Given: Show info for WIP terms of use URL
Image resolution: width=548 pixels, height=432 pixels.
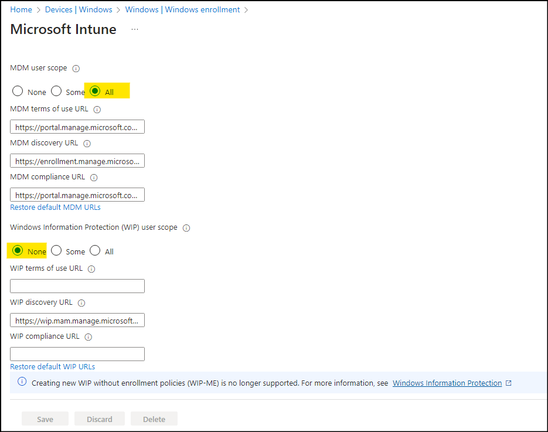Looking at the screenshot, I should tap(91, 269).
